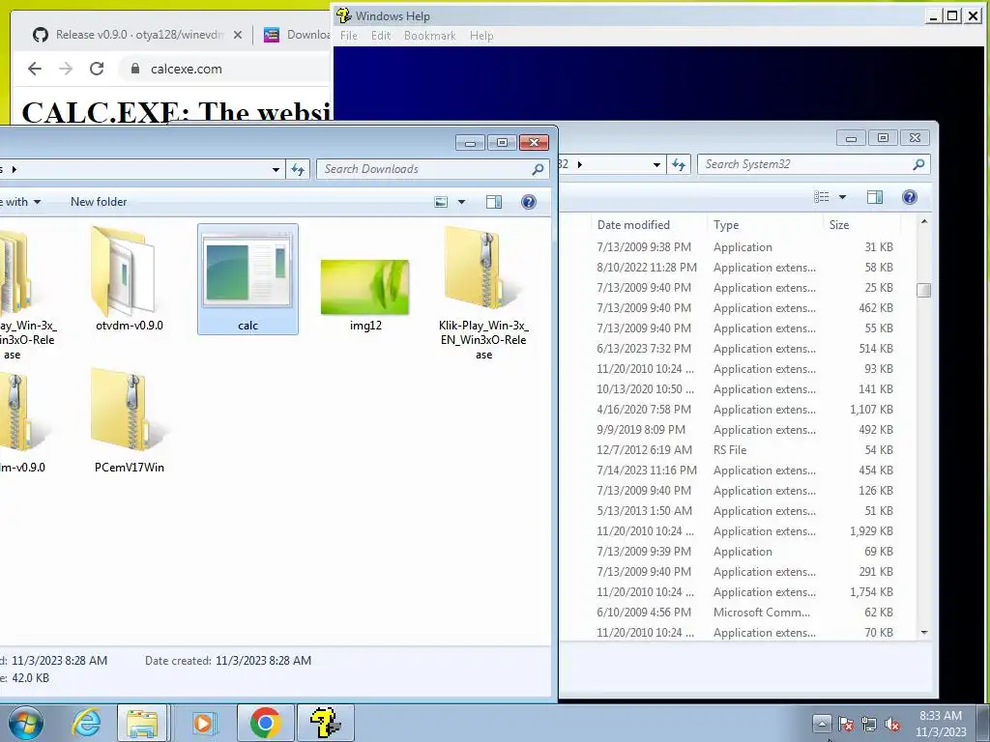This screenshot has height=742, width=990.
Task: Click the System32 change view icon
Action: pyautogui.click(x=822, y=197)
